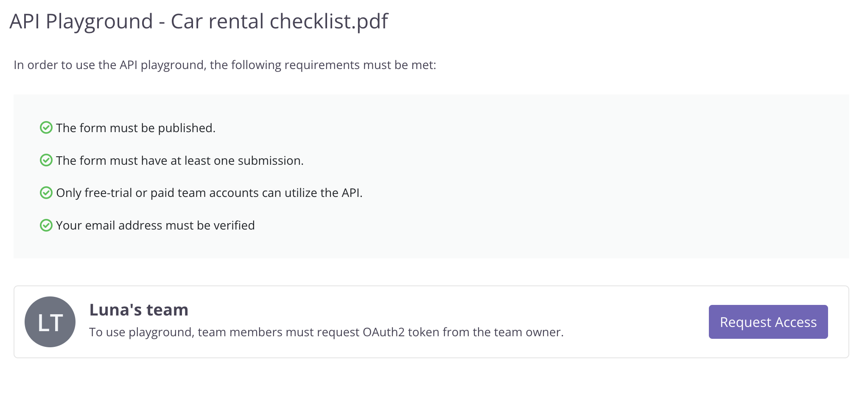862x393 pixels.
Task: Click the at least one submission requirement text
Action: [x=180, y=161]
